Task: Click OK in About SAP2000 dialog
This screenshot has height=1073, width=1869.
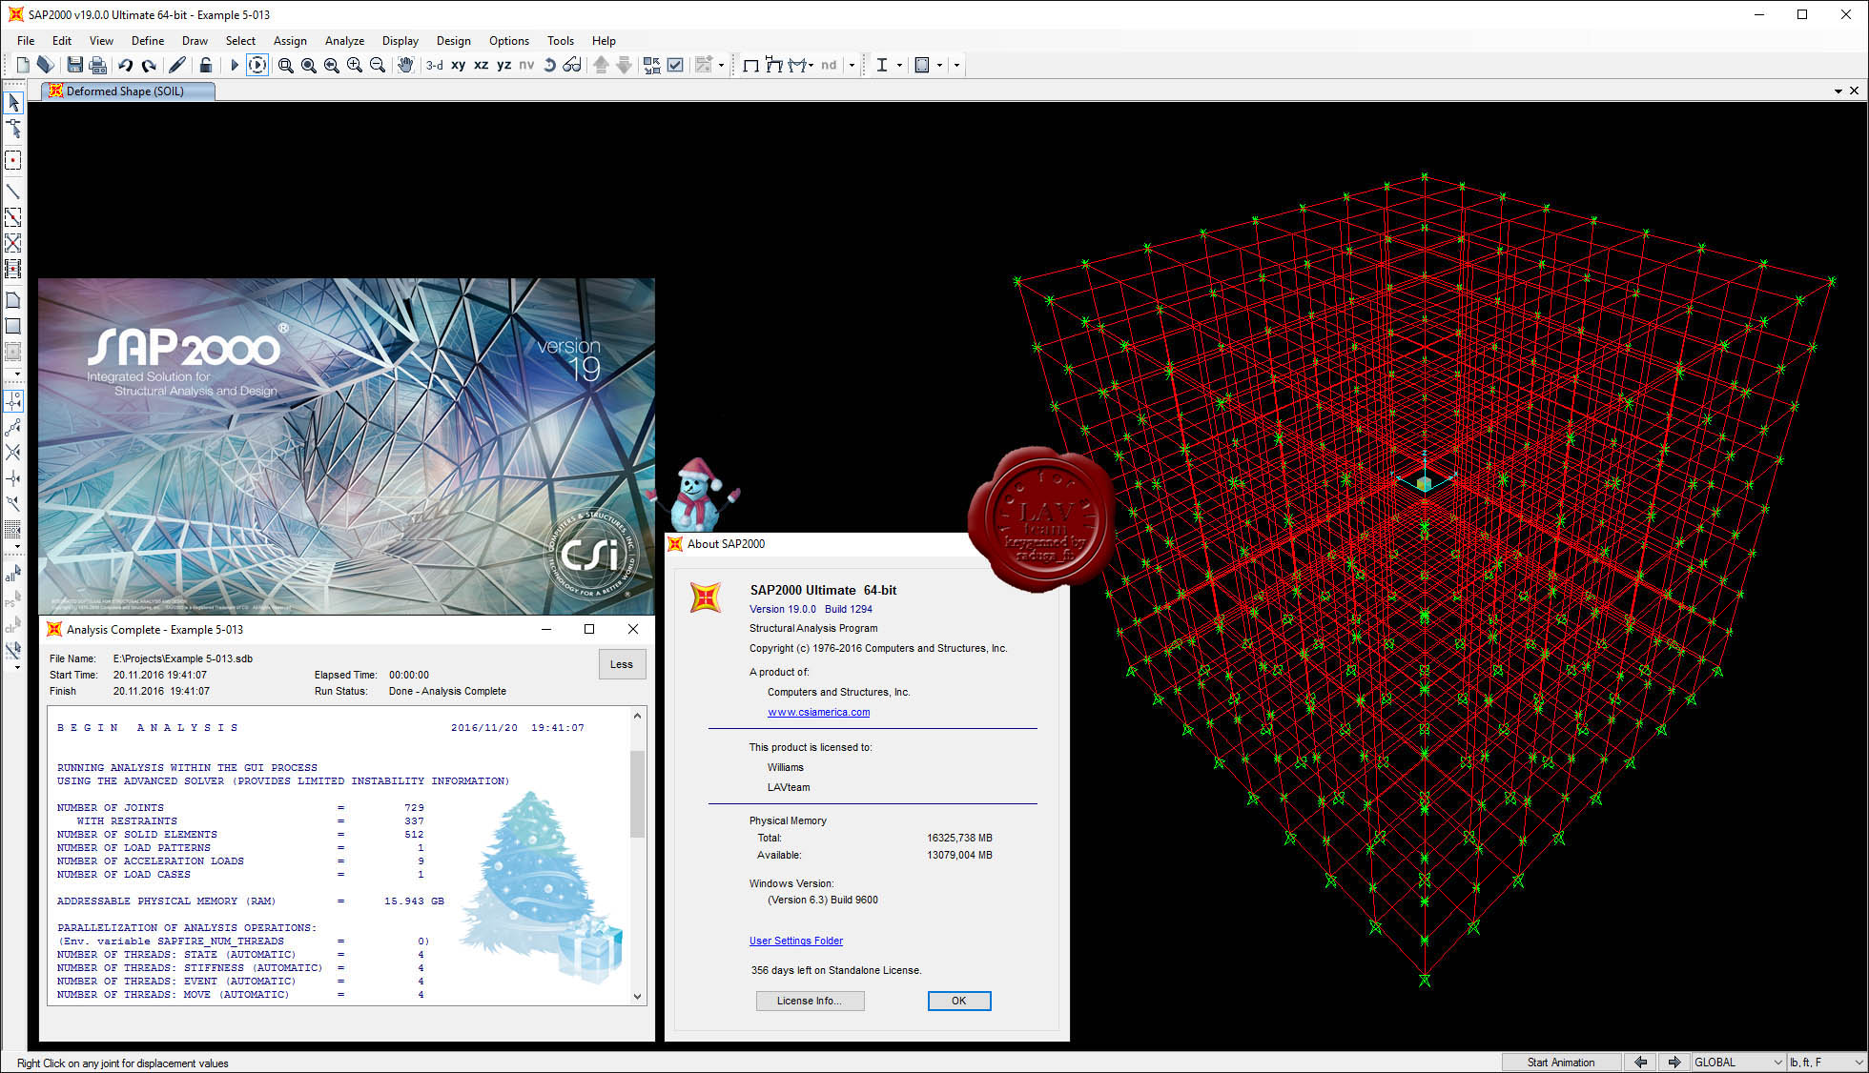Action: click(959, 1001)
